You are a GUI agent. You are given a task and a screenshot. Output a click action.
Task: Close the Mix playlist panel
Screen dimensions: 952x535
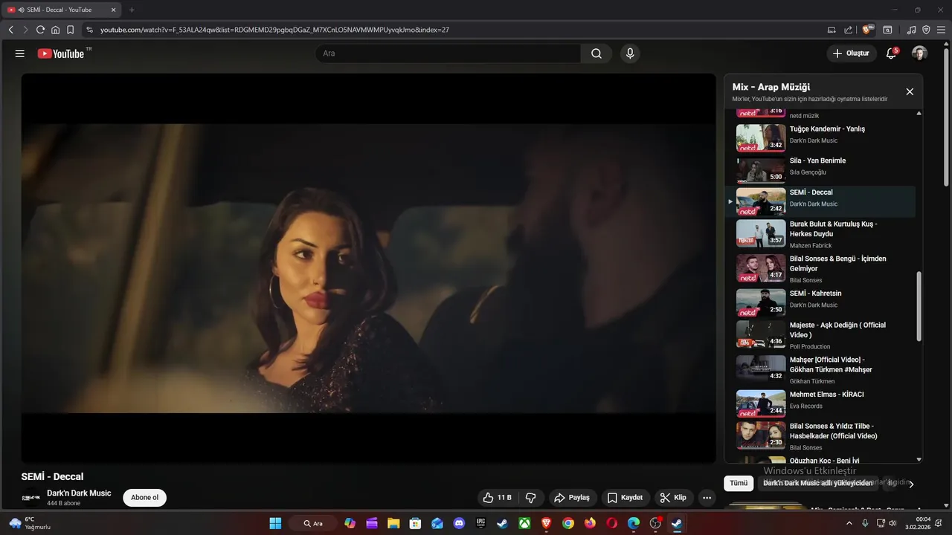tap(910, 91)
